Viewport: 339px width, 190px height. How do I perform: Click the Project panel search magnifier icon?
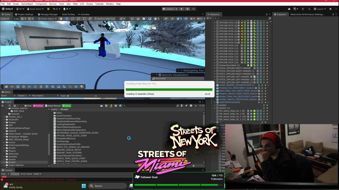click(10, 106)
